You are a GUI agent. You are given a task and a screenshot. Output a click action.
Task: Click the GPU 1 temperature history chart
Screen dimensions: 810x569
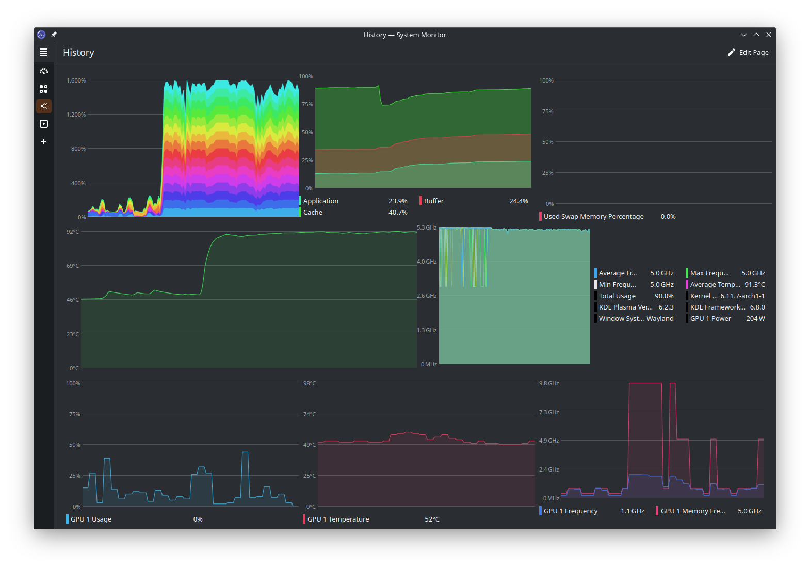426,445
